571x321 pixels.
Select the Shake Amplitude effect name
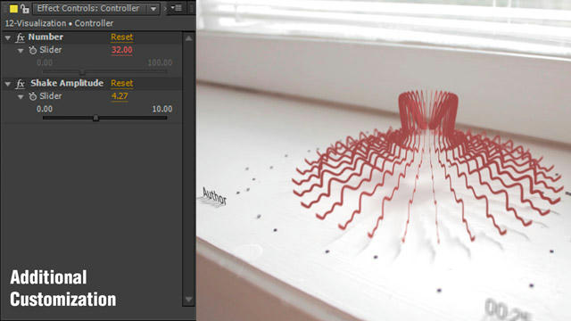pyautogui.click(x=67, y=83)
